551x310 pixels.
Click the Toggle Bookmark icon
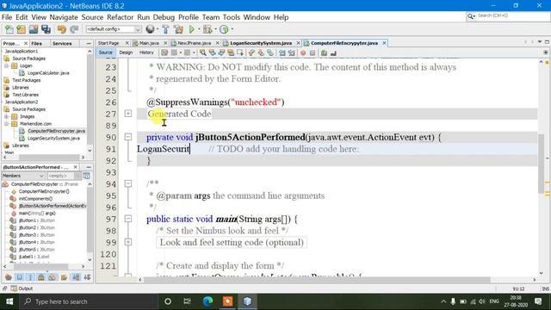tap(269, 53)
